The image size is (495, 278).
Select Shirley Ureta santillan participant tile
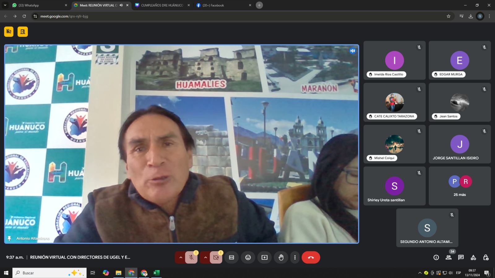(394, 186)
